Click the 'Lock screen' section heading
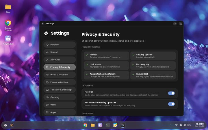Screen dimensions: 208x130 click(88, 113)
